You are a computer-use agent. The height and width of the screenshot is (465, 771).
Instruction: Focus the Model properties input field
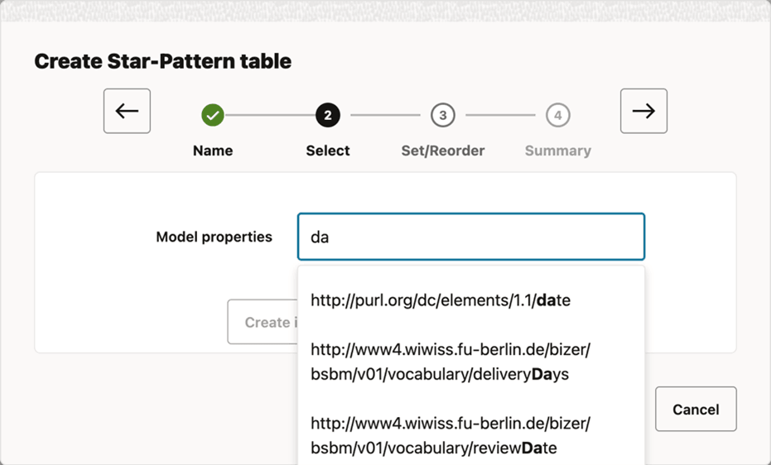(x=470, y=237)
